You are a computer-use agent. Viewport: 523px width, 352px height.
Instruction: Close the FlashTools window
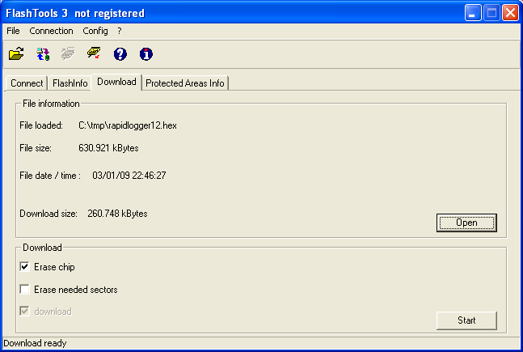[511, 13]
